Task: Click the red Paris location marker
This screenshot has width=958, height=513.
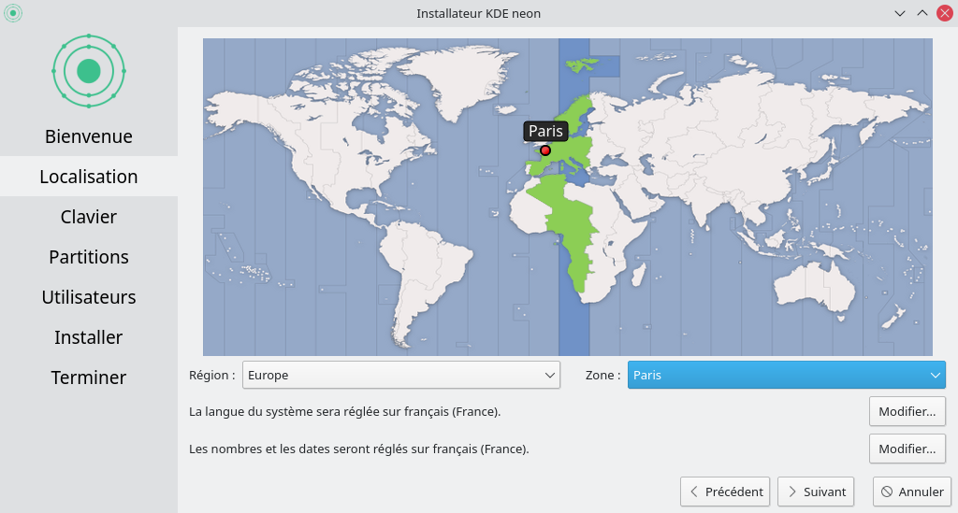Action: [545, 150]
